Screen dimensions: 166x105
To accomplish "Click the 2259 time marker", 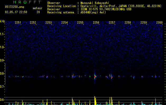I will [144, 23].
